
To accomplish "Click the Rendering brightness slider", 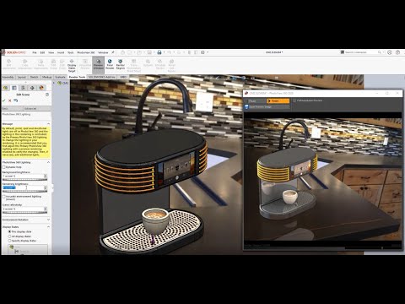I will pyautogui.click(x=24, y=192).
